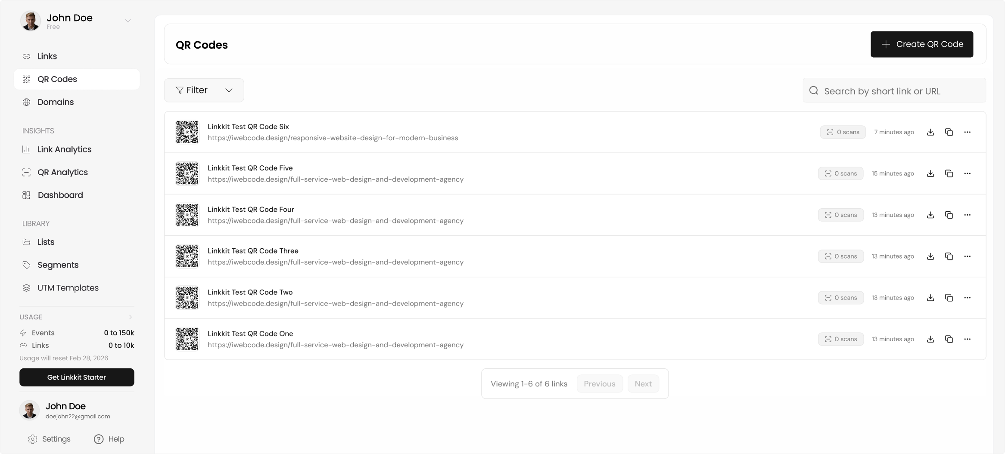The width and height of the screenshot is (1005, 454).
Task: Download Linkkit Test QR Code Three
Action: click(x=930, y=256)
